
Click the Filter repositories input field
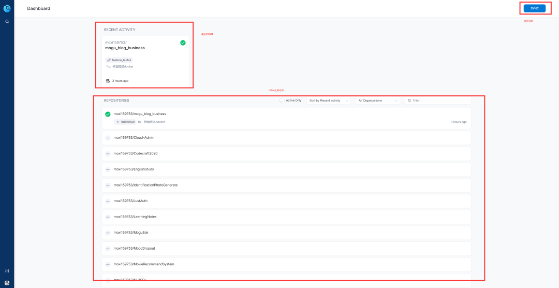point(438,100)
